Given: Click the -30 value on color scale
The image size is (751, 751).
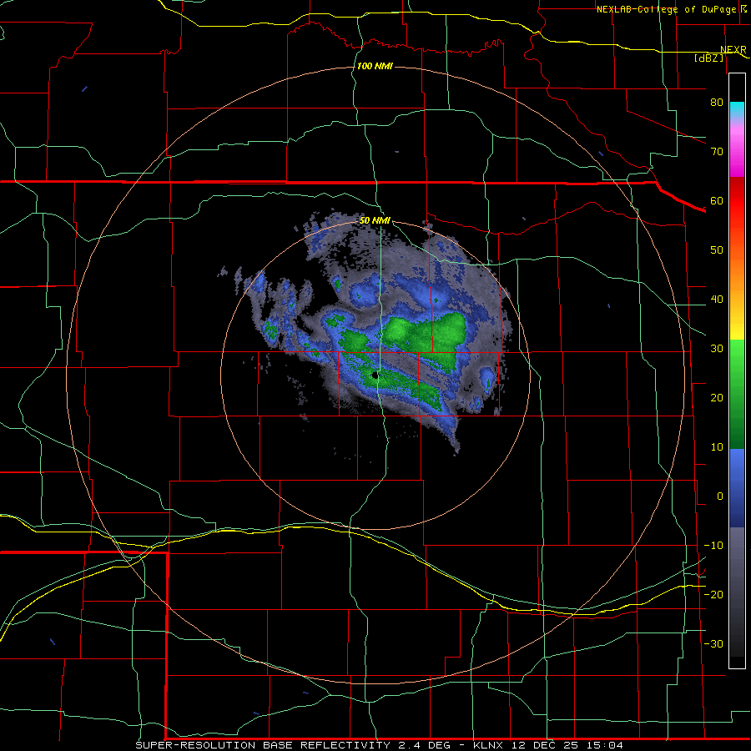Looking at the screenshot, I should point(713,643).
